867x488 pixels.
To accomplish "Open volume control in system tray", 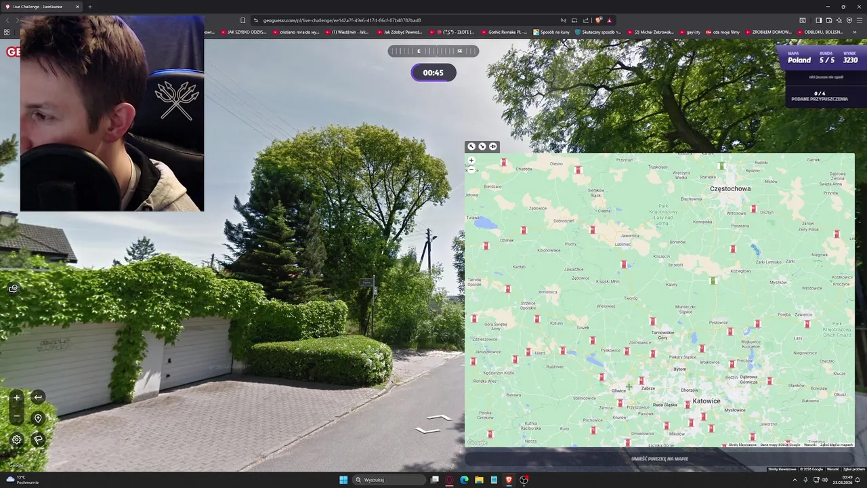I will click(x=824, y=480).
